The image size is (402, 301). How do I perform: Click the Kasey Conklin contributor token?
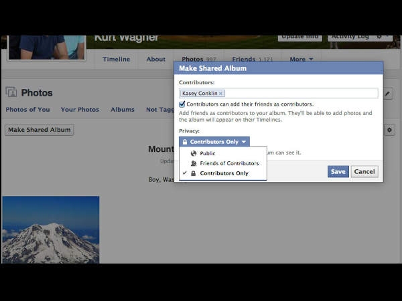(x=202, y=93)
